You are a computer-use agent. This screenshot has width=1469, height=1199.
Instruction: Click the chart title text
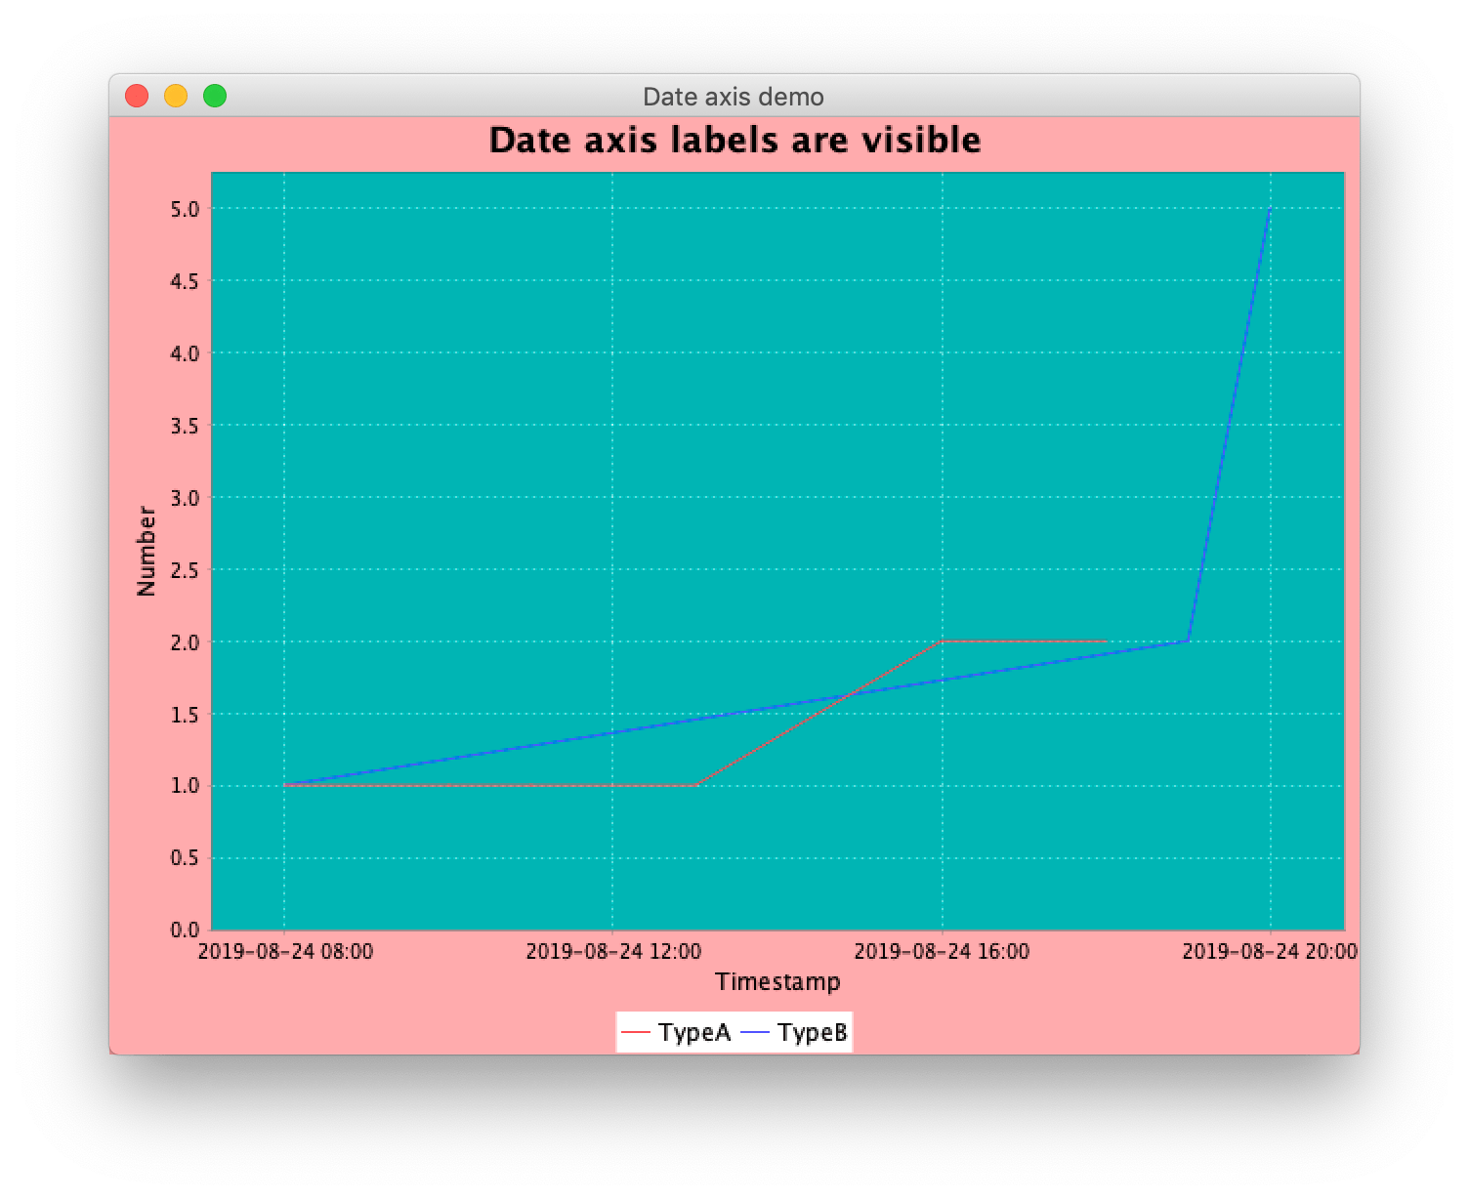click(x=734, y=140)
